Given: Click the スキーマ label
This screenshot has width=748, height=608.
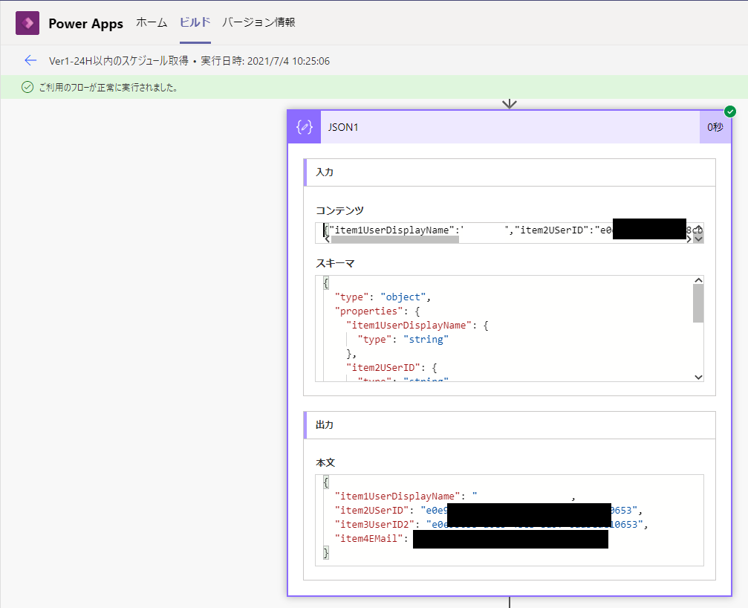Looking at the screenshot, I should pos(335,263).
